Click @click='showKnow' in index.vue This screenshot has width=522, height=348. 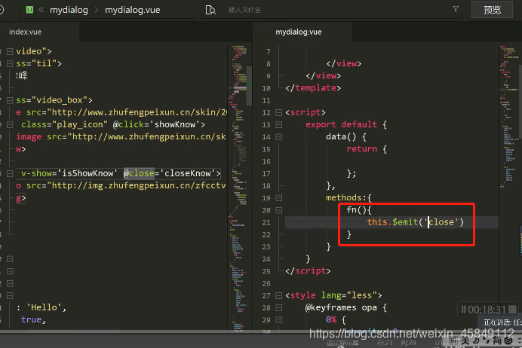156,124
